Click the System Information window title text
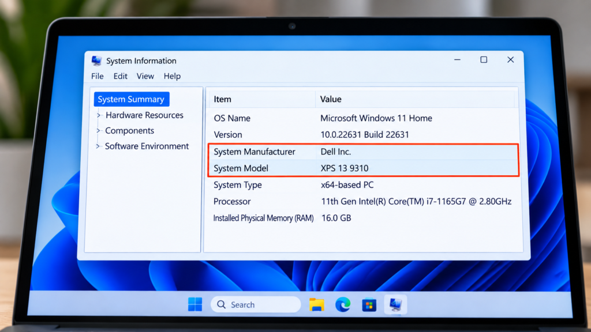 tap(141, 61)
